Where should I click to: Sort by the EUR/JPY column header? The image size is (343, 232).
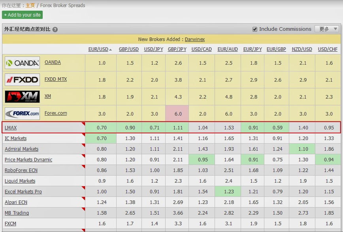[x=253, y=49]
